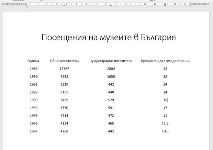Select total visitors value 3770
The width and height of the screenshot is (213, 150).
[64, 108]
